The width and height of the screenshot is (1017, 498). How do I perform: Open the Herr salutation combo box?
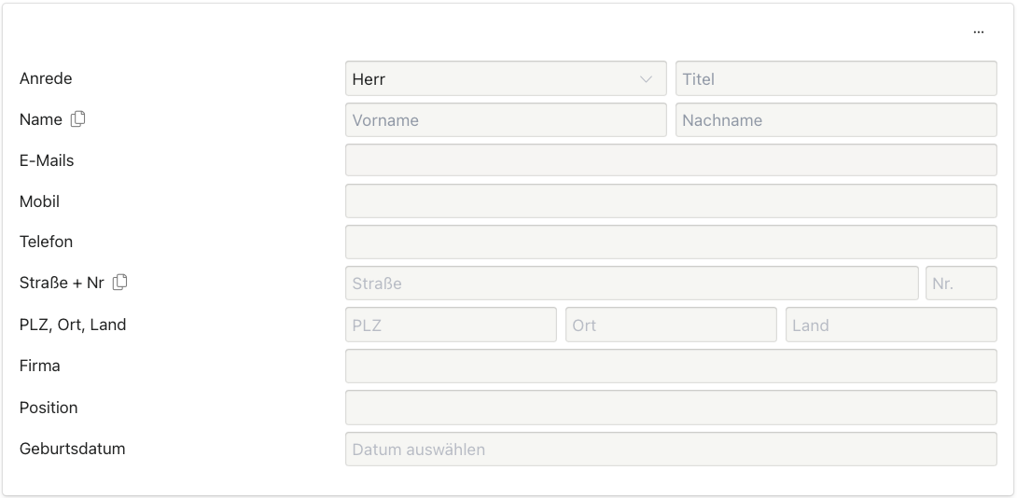click(495, 79)
